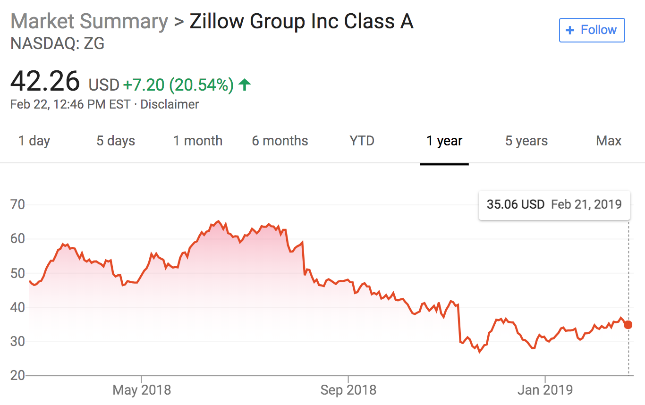Viewport: 645px width, 405px height.
Task: Select the Max time range
Action: [x=608, y=141]
